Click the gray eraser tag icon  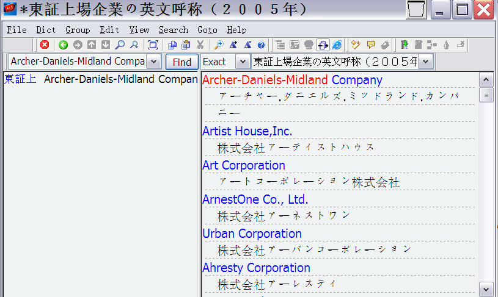coord(384,45)
